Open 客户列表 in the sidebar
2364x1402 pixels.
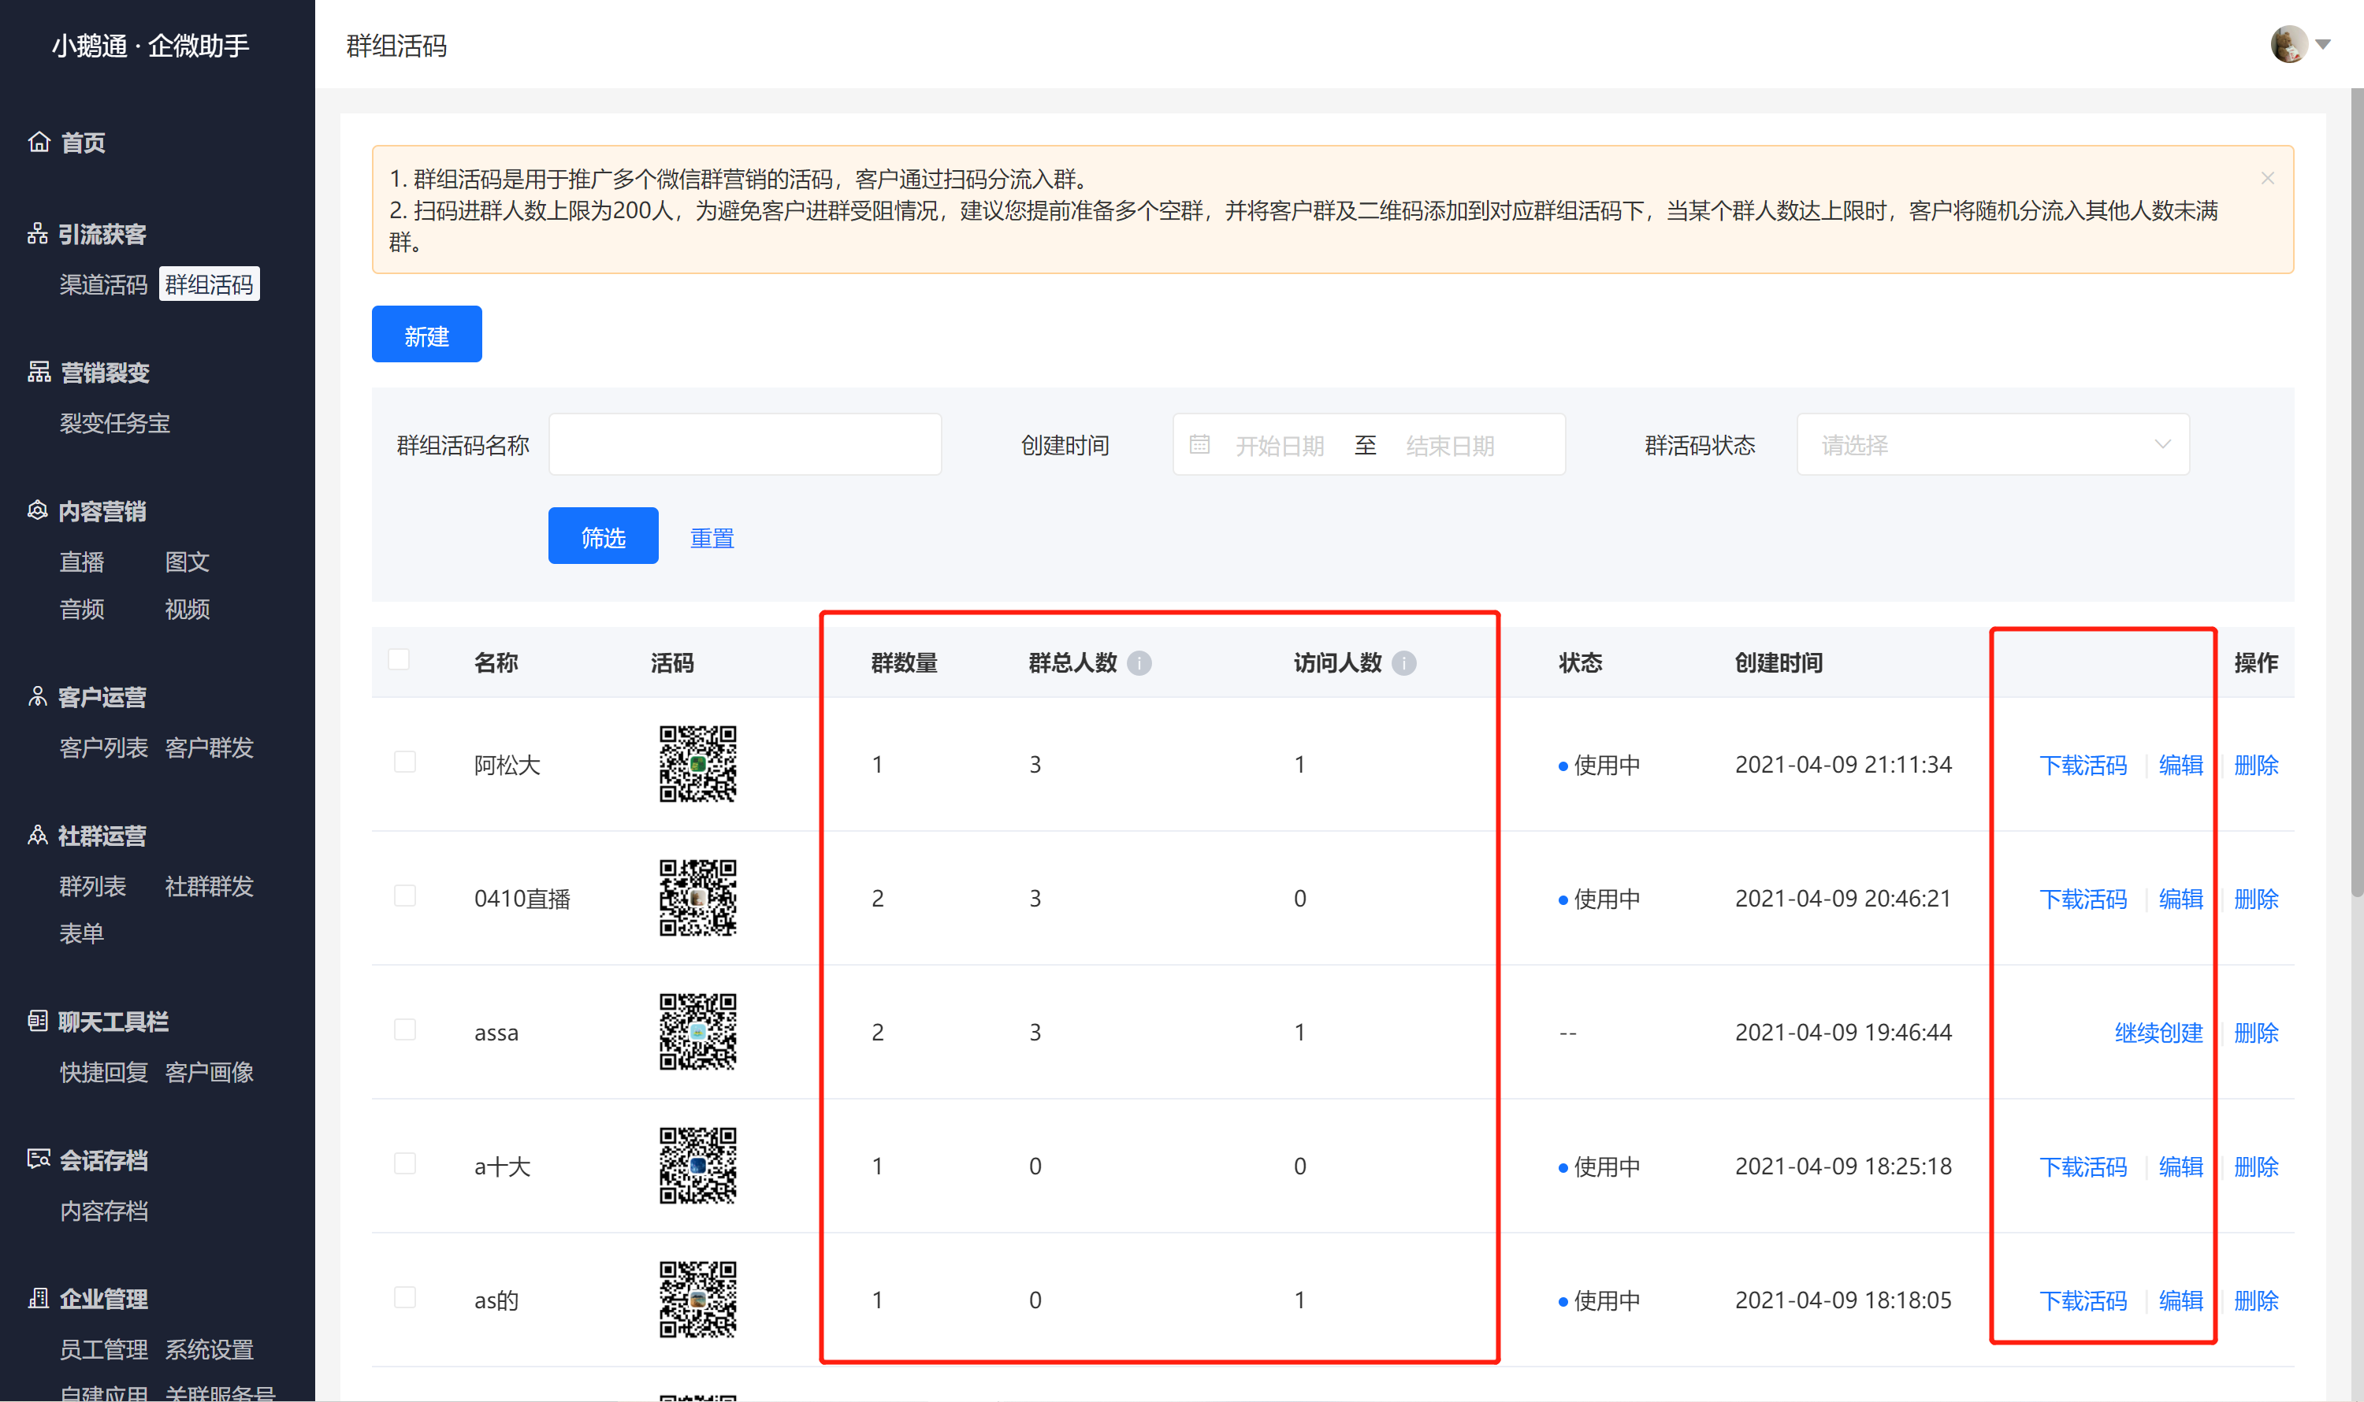(103, 748)
